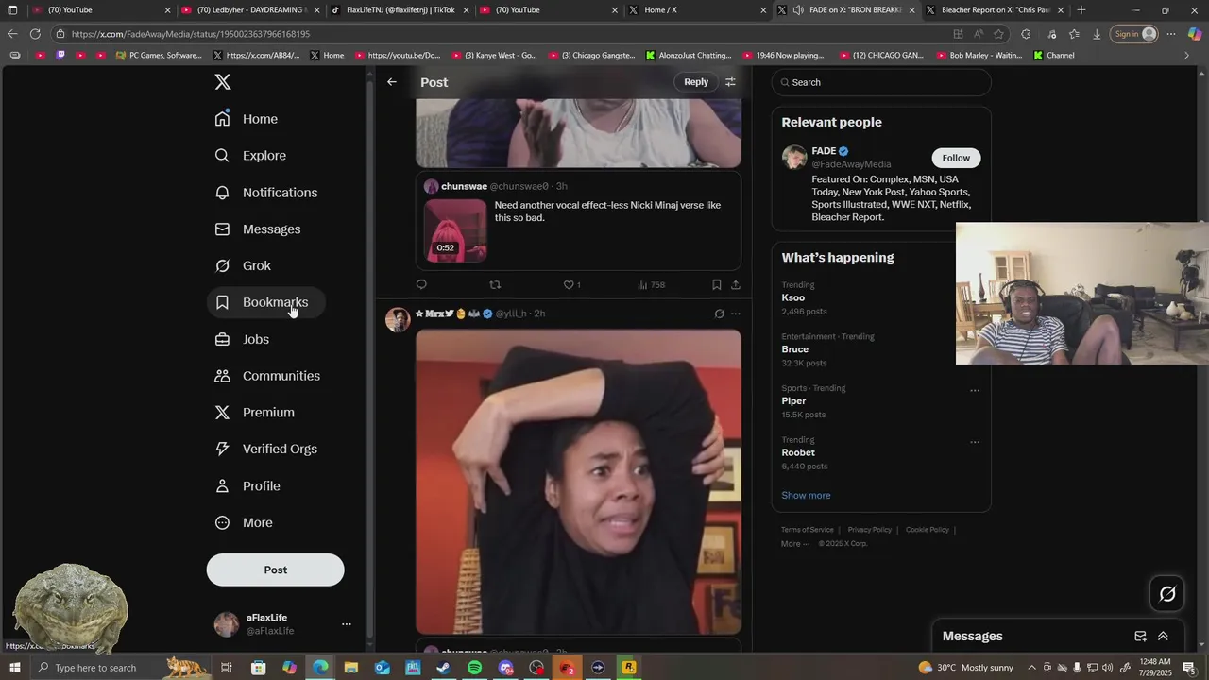Switch to the FlaxLifeTNJ TikTok tab

point(400,10)
